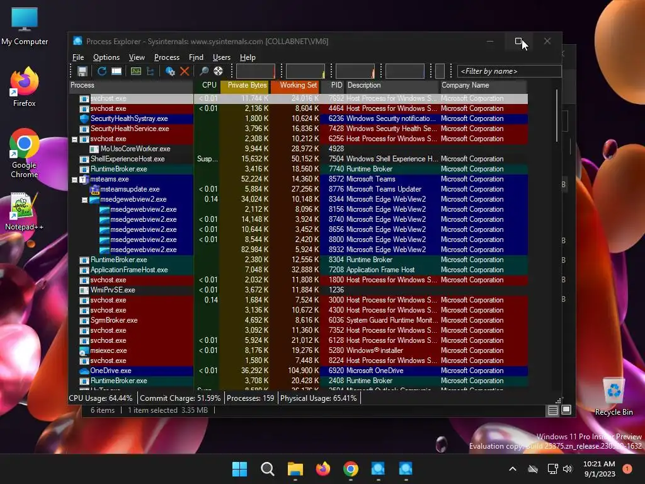Sort by the CPU column header

[x=207, y=85]
